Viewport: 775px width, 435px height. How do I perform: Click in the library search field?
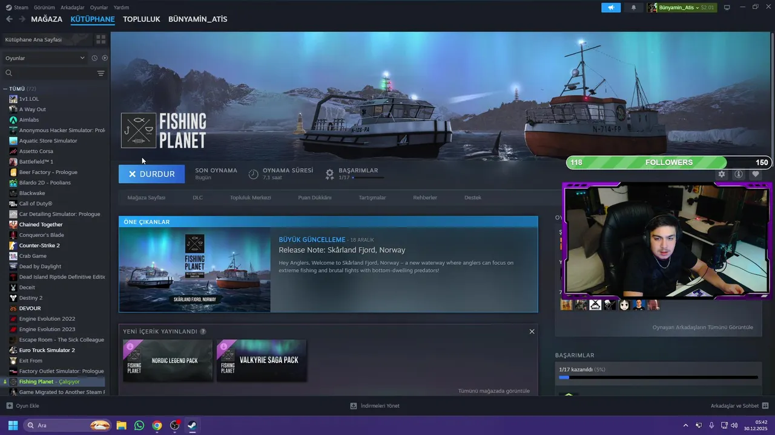[x=53, y=73]
